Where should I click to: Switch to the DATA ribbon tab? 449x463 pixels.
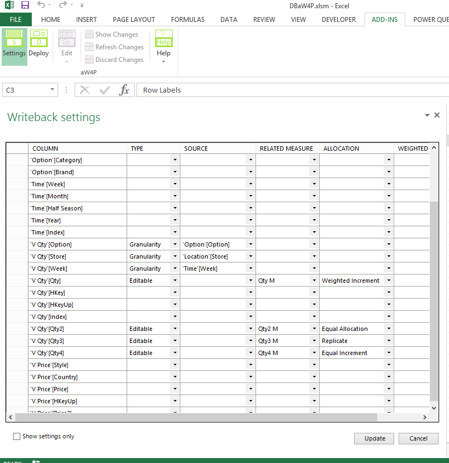229,20
